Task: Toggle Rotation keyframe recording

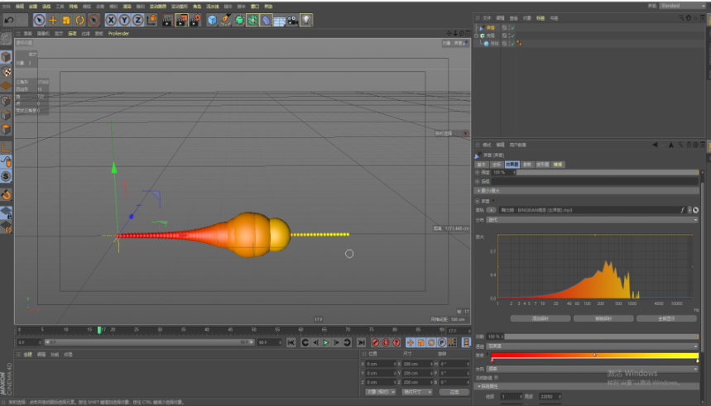Action: click(x=431, y=342)
